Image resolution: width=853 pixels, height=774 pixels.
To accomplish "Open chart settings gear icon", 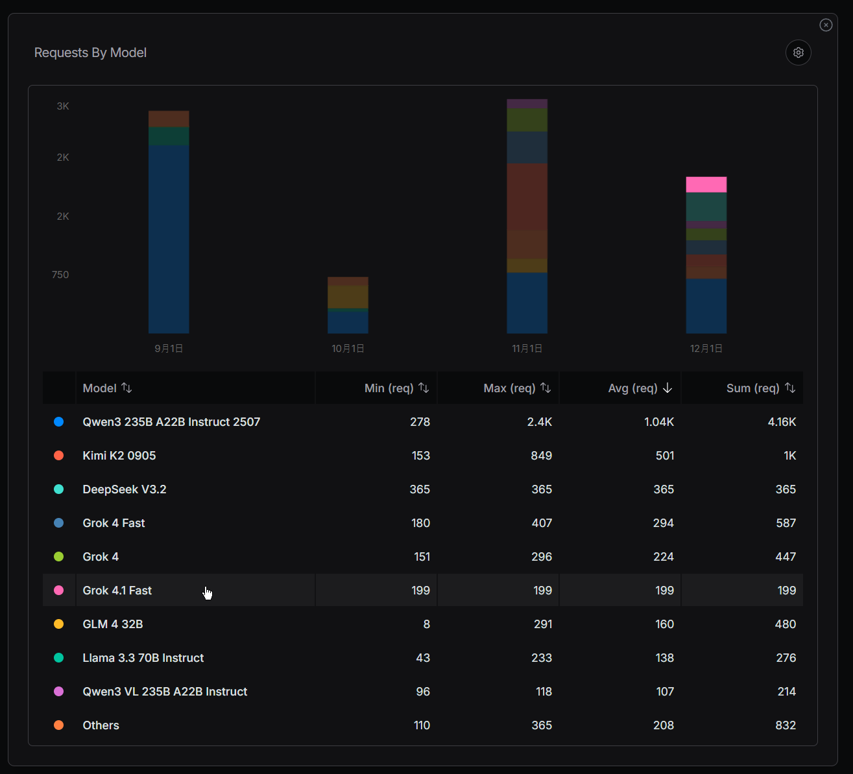I will 799,53.
